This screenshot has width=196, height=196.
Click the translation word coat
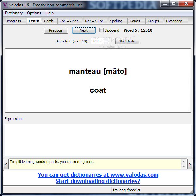click(98, 90)
